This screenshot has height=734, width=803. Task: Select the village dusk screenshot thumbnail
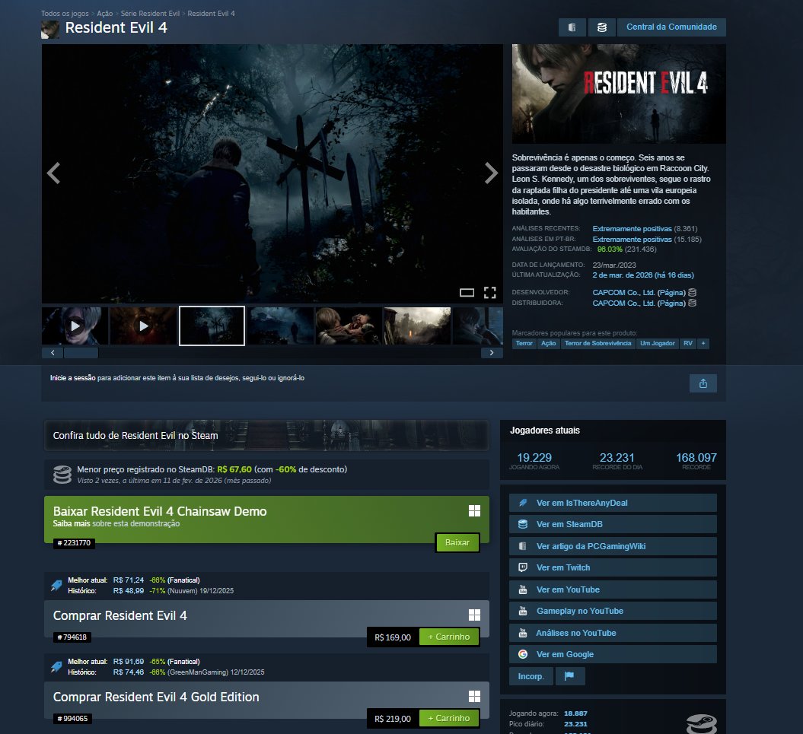[x=280, y=326]
